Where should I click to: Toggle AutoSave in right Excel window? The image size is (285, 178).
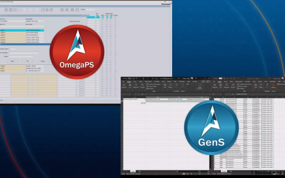221,79
